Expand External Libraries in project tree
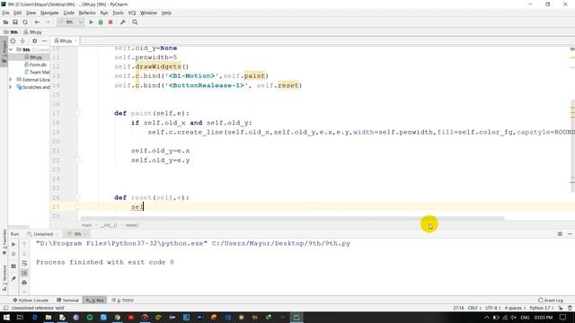This screenshot has width=575, height=323. [x=11, y=80]
